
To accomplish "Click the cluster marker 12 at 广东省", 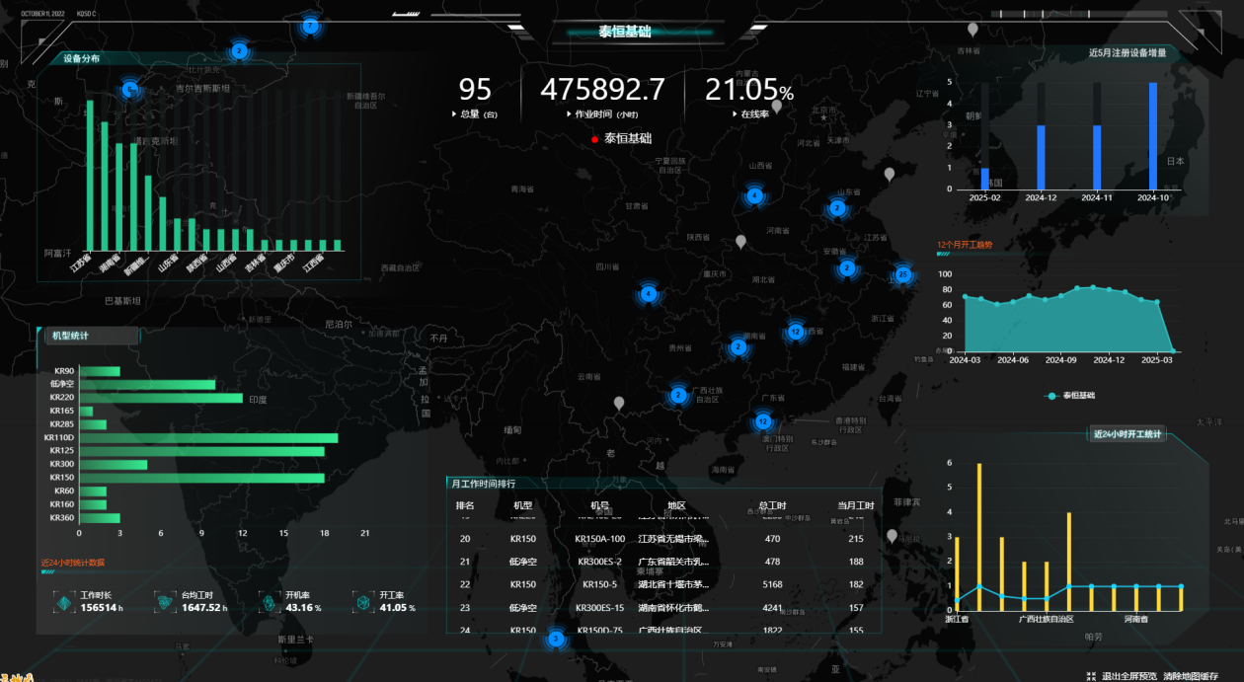I will [762, 421].
